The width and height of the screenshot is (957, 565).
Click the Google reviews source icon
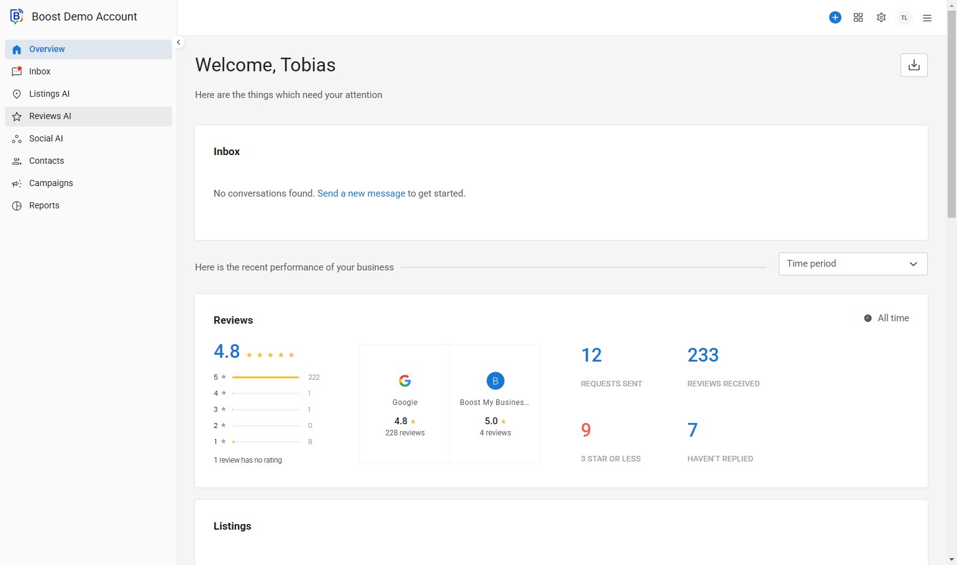pos(405,381)
